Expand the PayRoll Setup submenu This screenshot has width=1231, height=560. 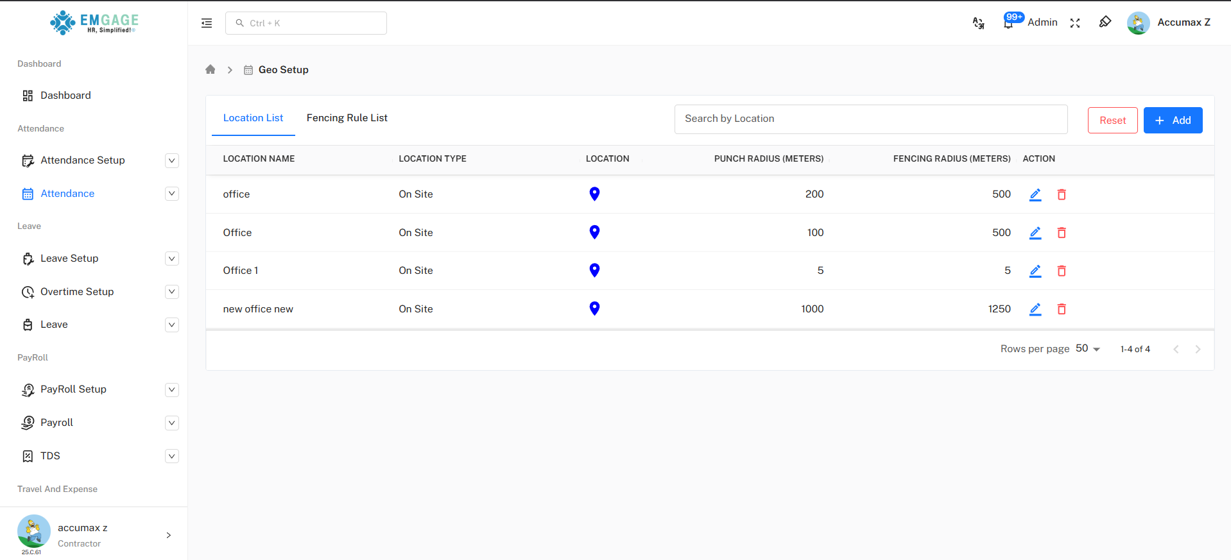(171, 389)
